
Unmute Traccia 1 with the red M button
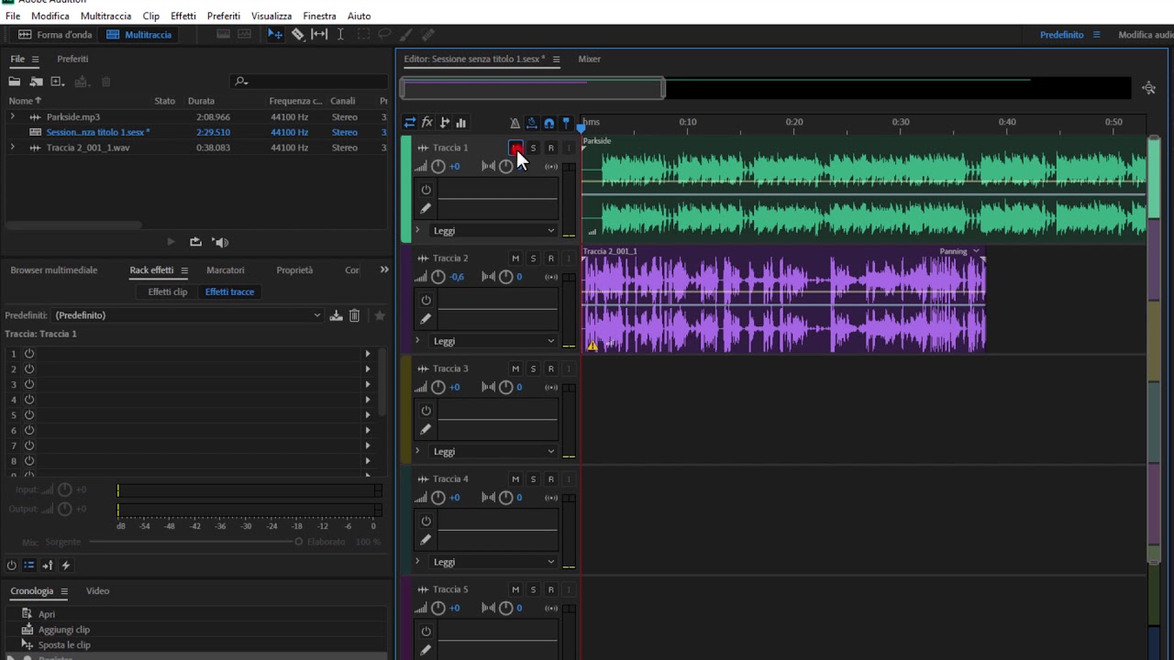click(x=515, y=148)
